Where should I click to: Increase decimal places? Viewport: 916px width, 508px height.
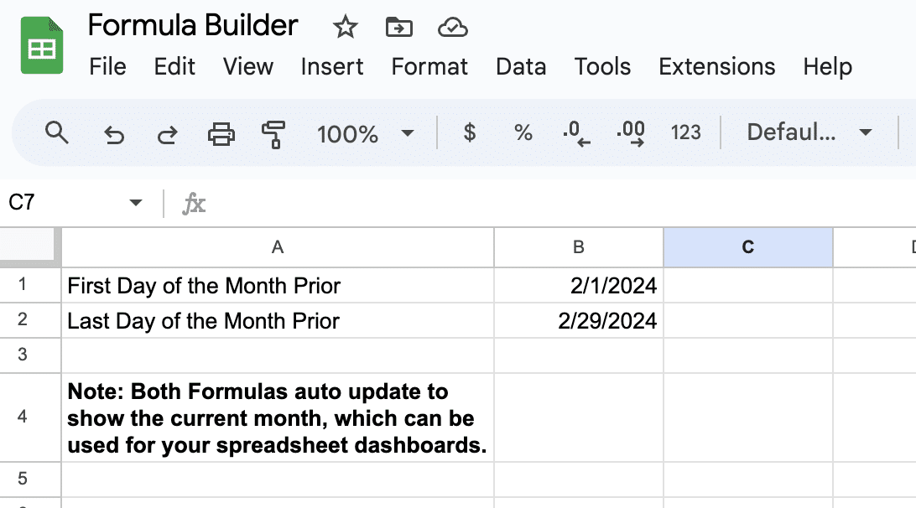click(x=630, y=132)
